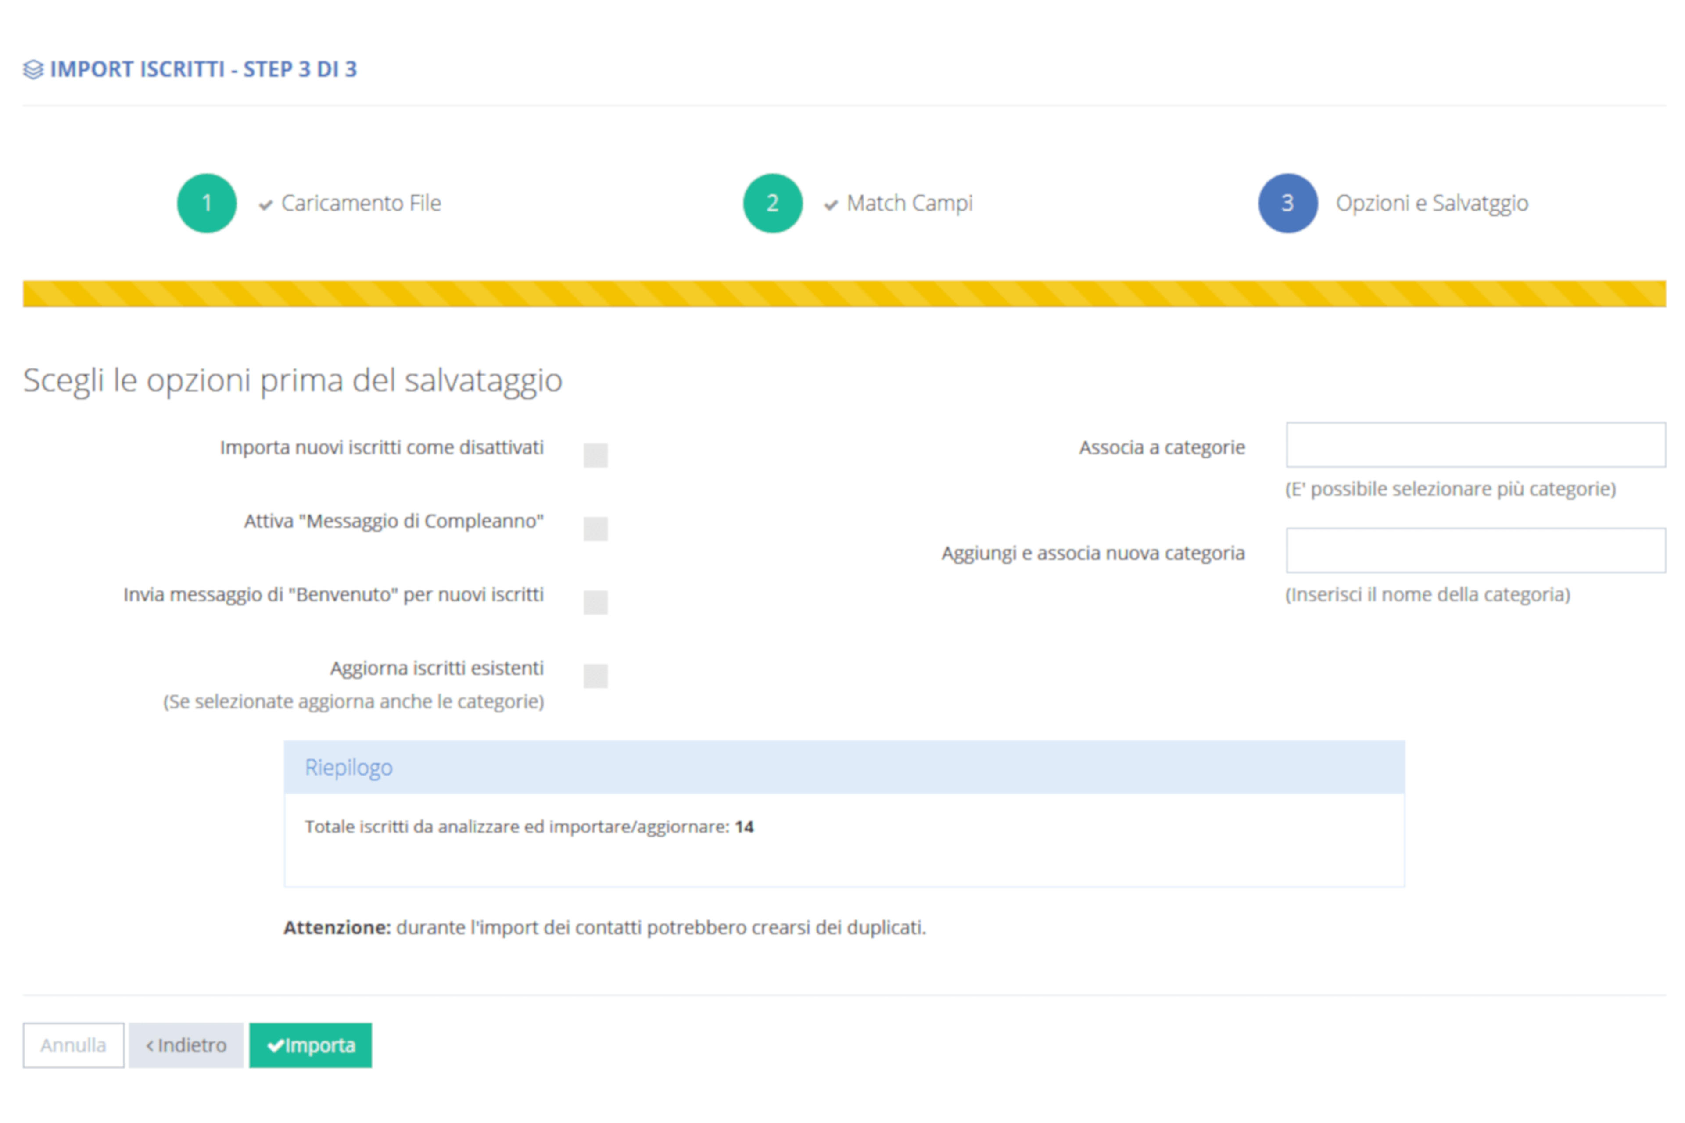Click checkmark icon next to Caricamento File
This screenshot has height=1123, width=1685.
pyautogui.click(x=266, y=206)
